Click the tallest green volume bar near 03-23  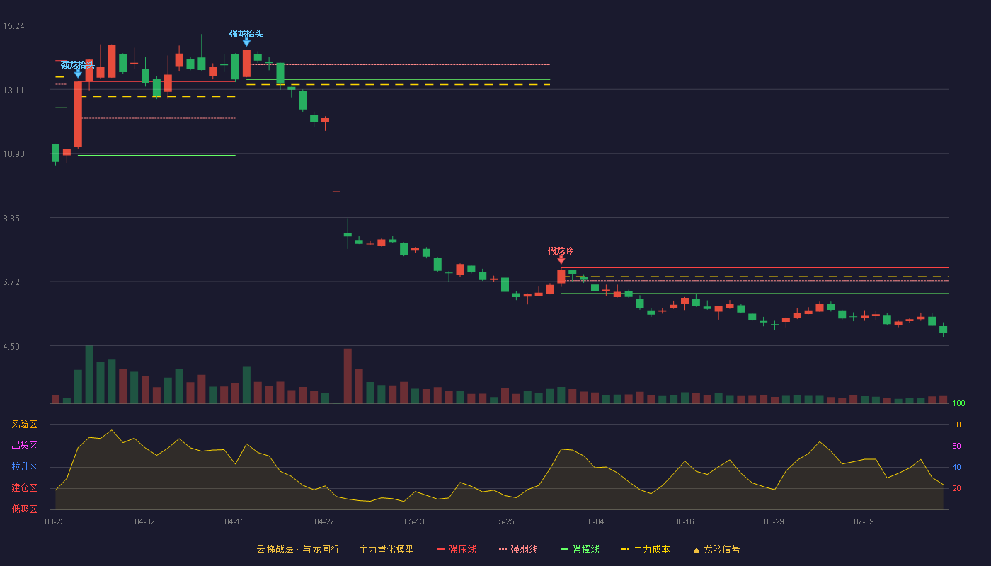coord(89,374)
